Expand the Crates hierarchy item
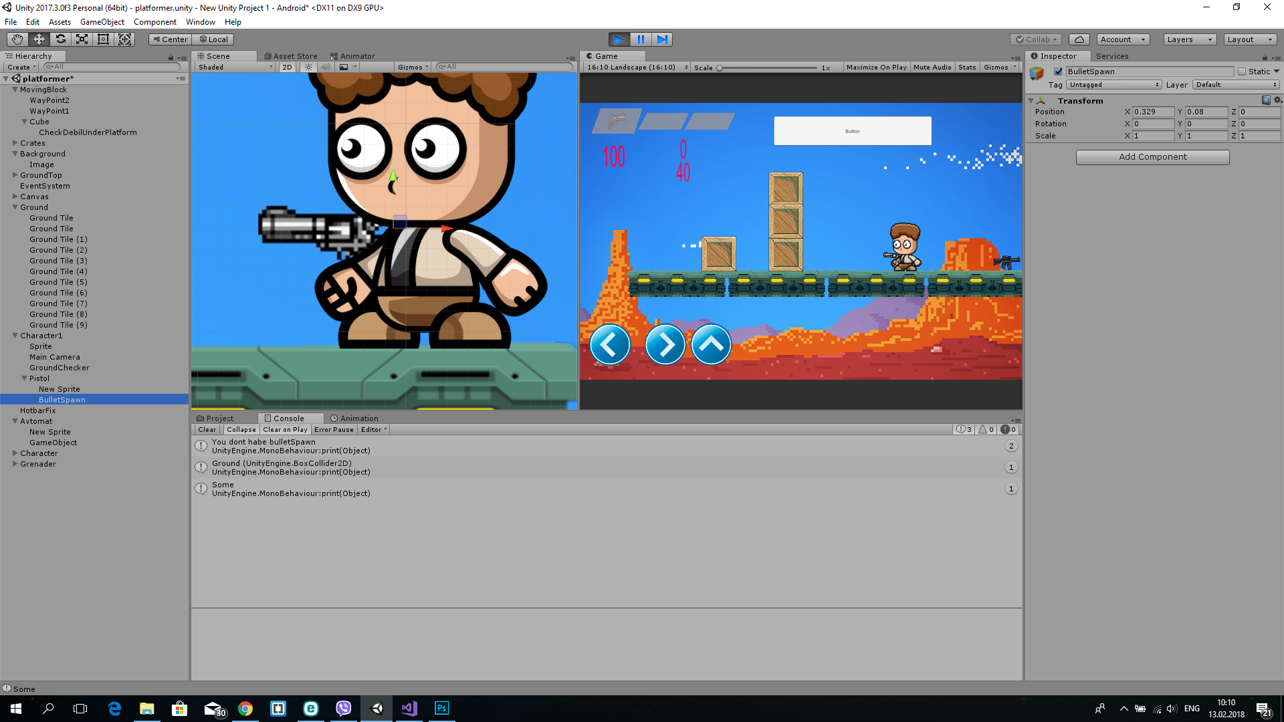This screenshot has width=1284, height=722. point(15,143)
